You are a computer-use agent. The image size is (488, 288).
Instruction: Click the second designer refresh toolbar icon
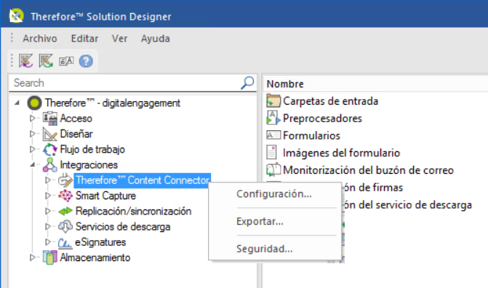pos(46,60)
